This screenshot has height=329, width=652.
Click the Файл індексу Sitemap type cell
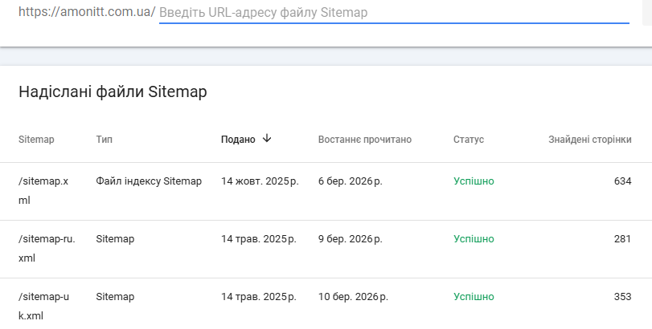click(x=149, y=181)
